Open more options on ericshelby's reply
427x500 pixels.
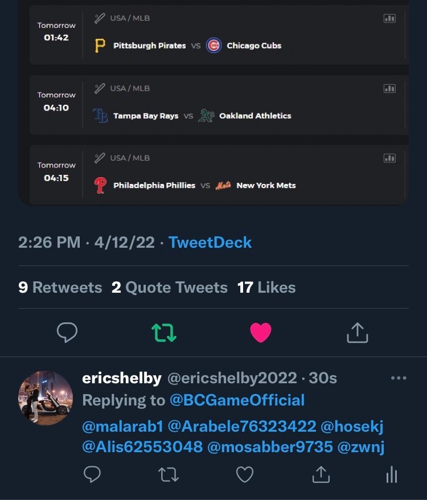click(x=399, y=378)
